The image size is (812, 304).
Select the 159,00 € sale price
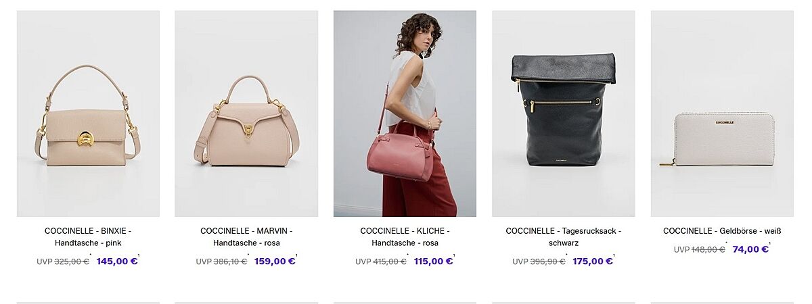[x=275, y=261]
